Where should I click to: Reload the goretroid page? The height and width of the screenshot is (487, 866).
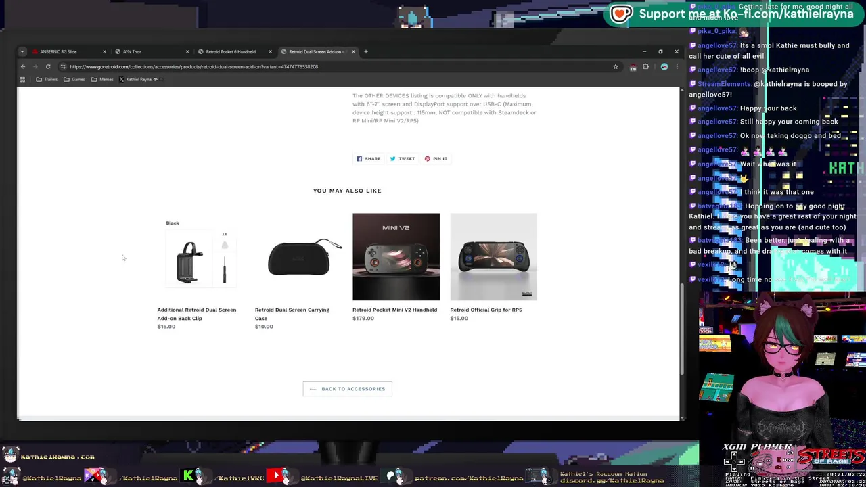pos(48,66)
